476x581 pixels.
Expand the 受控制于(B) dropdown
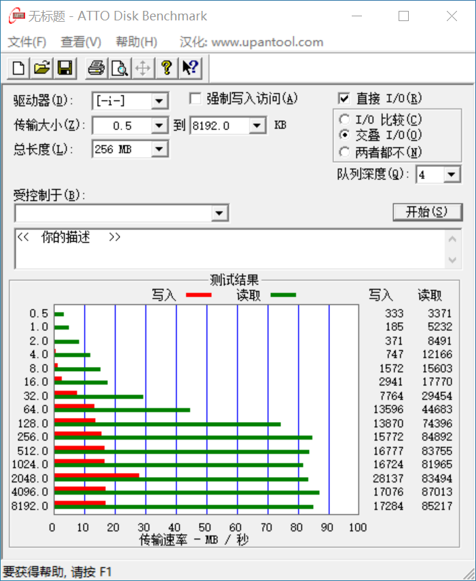(x=219, y=213)
